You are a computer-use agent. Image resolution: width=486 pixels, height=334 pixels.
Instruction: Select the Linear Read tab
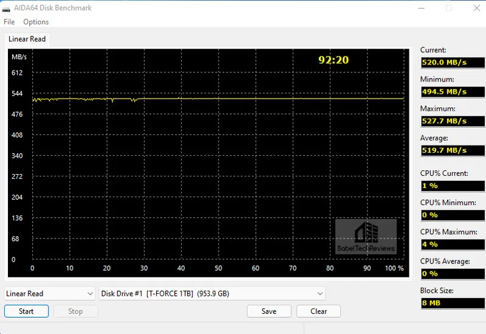pos(27,39)
